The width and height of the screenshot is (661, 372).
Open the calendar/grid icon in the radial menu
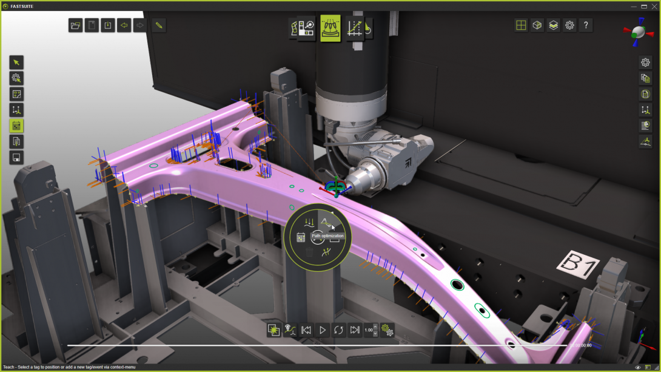[x=301, y=237]
